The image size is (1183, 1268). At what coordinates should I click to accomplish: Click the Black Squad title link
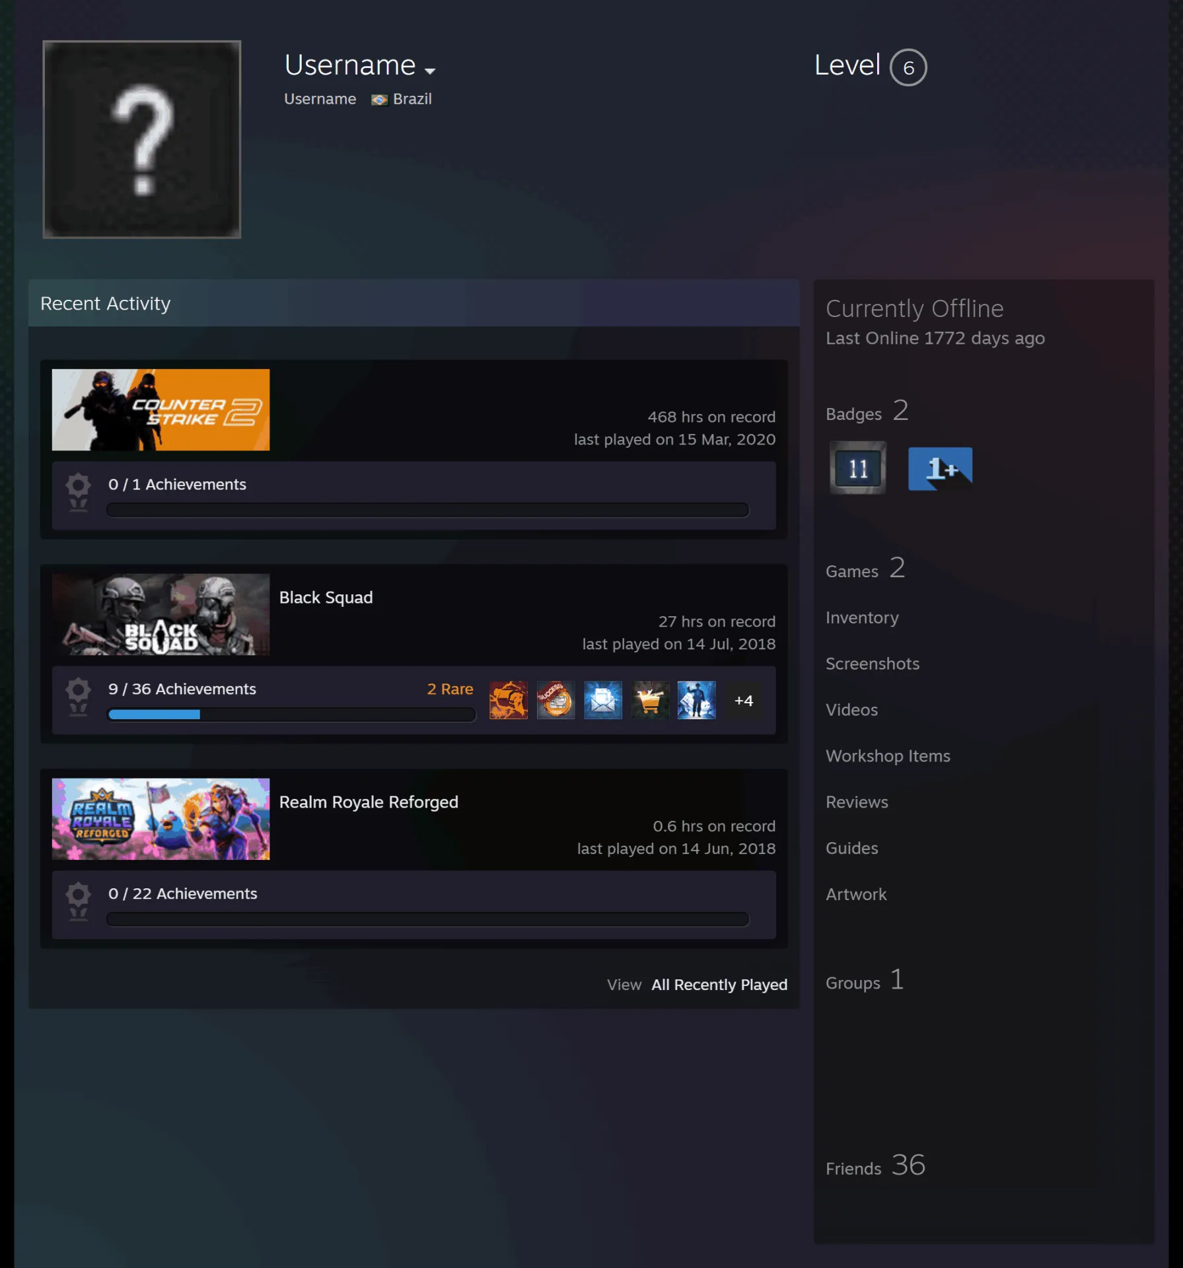(x=326, y=598)
